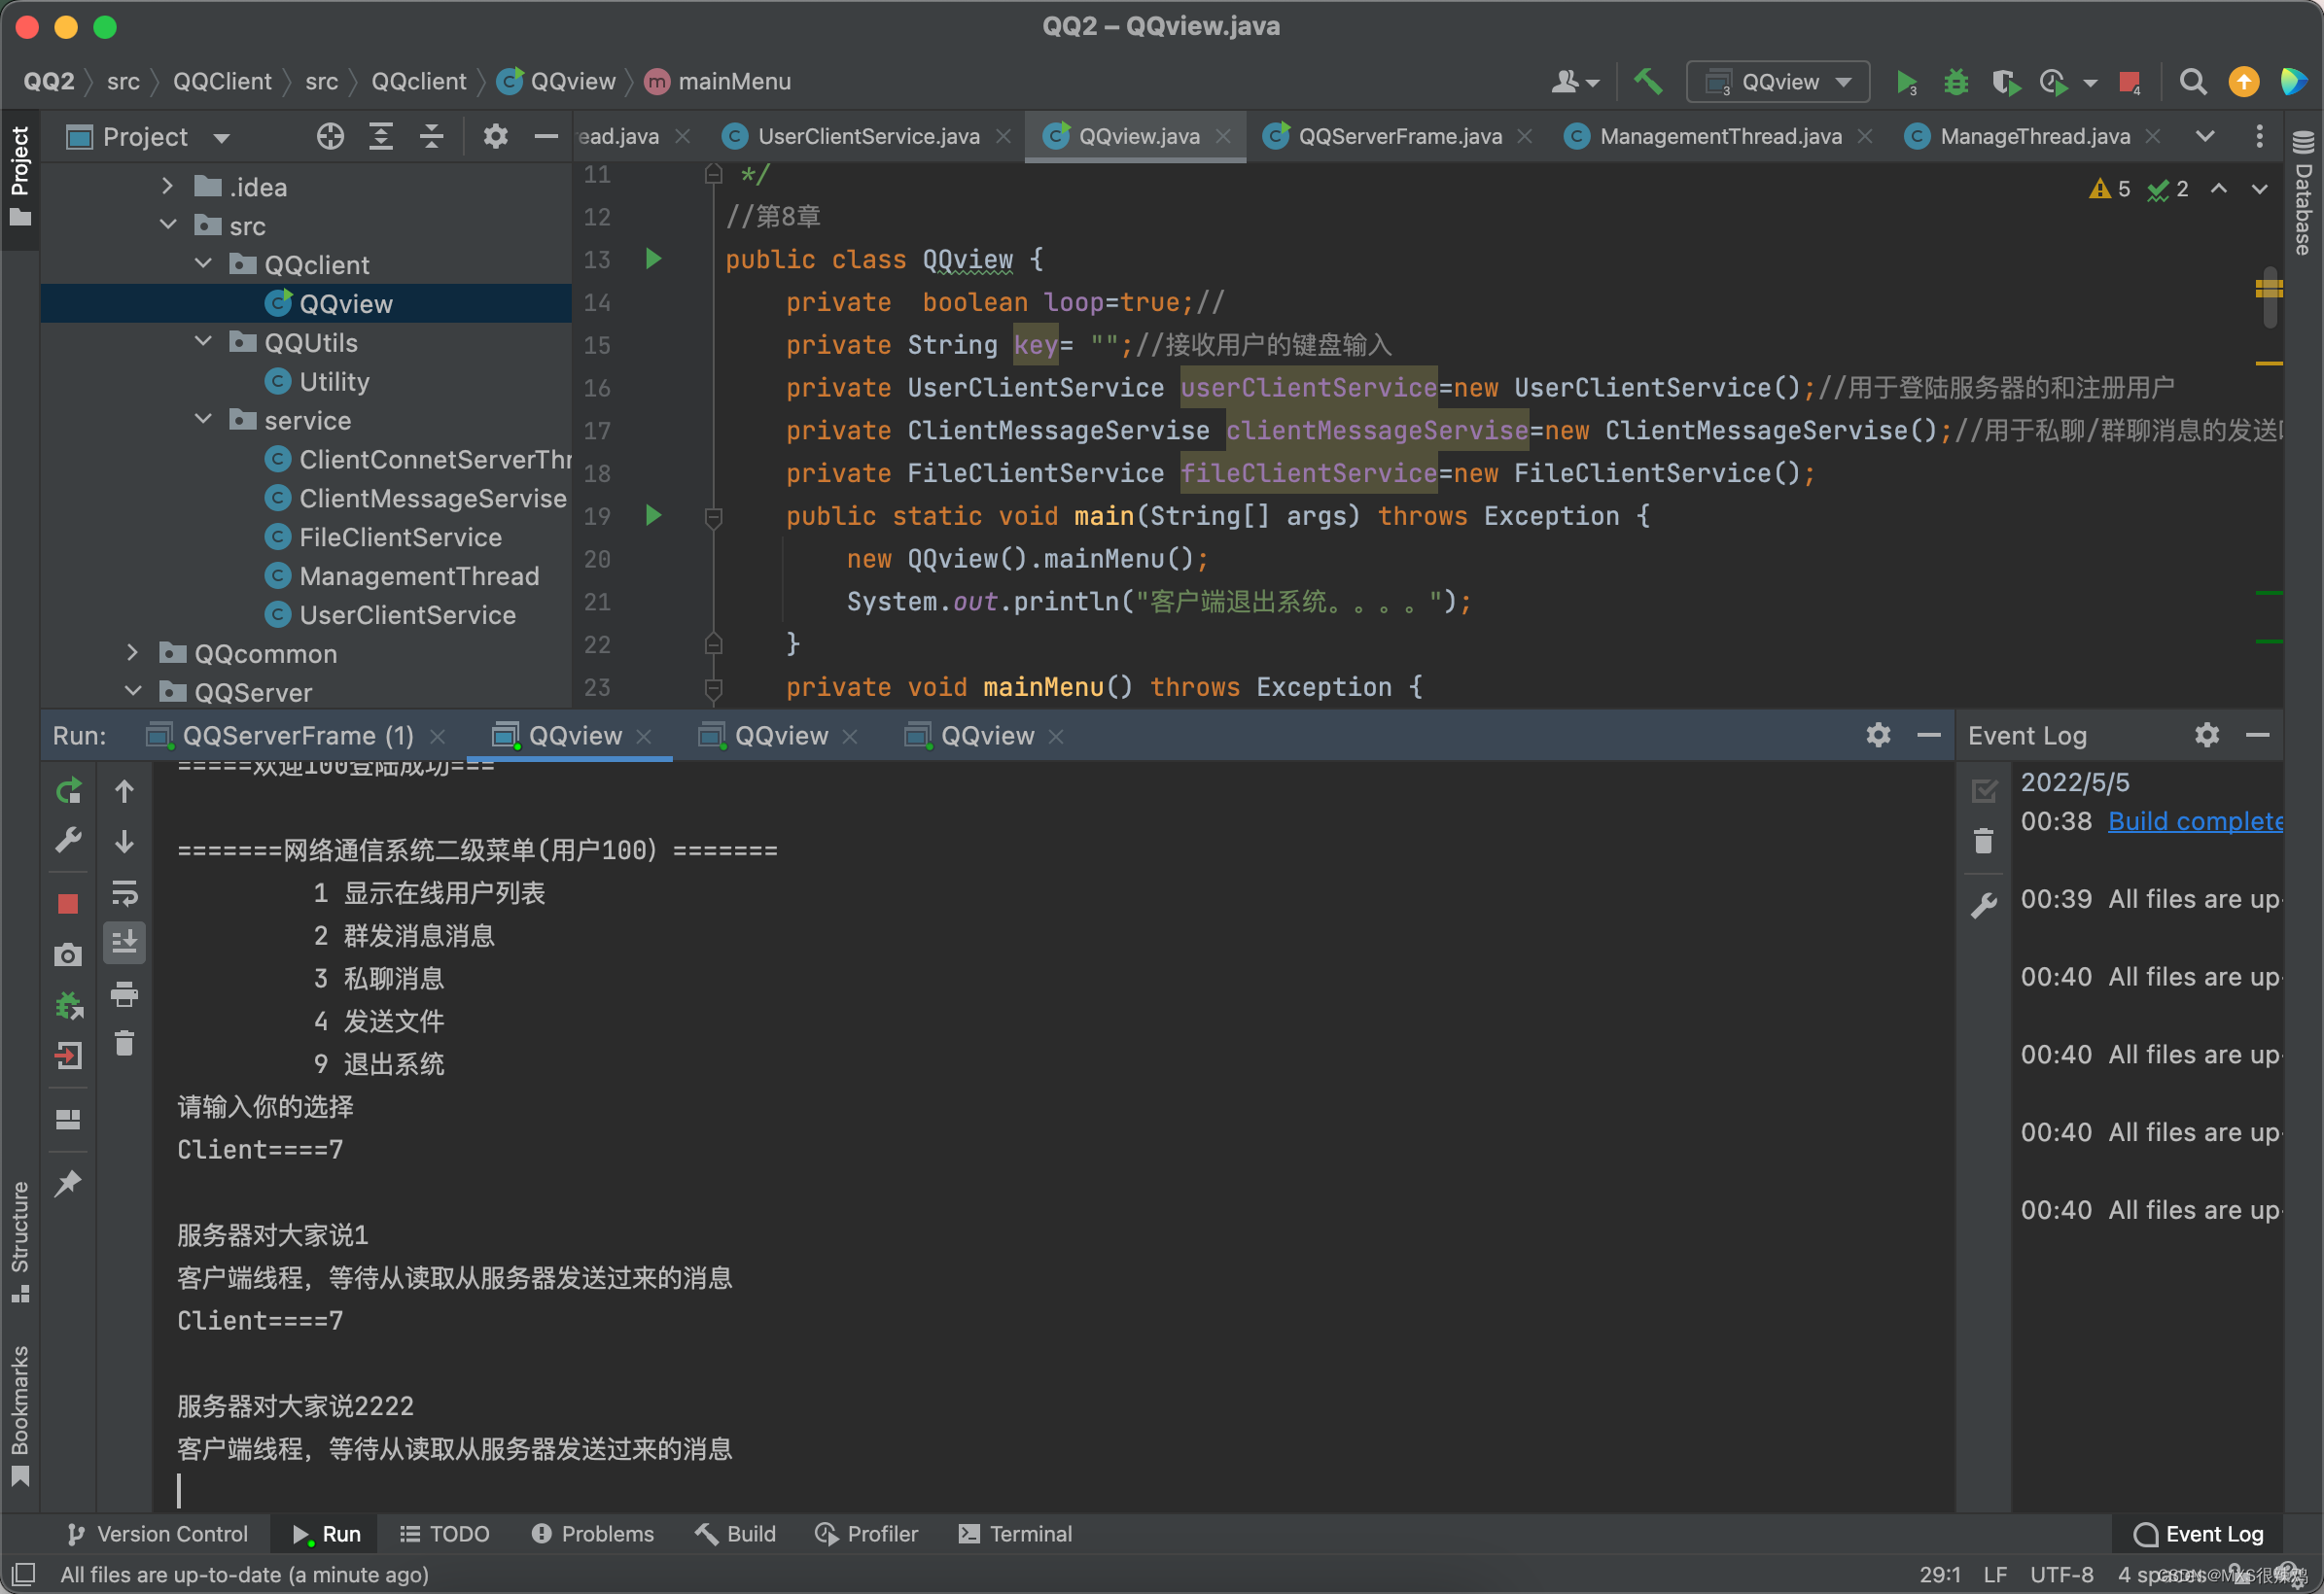Click the Debug bug icon in toolbar
The image size is (2324, 1594).
(x=1955, y=82)
